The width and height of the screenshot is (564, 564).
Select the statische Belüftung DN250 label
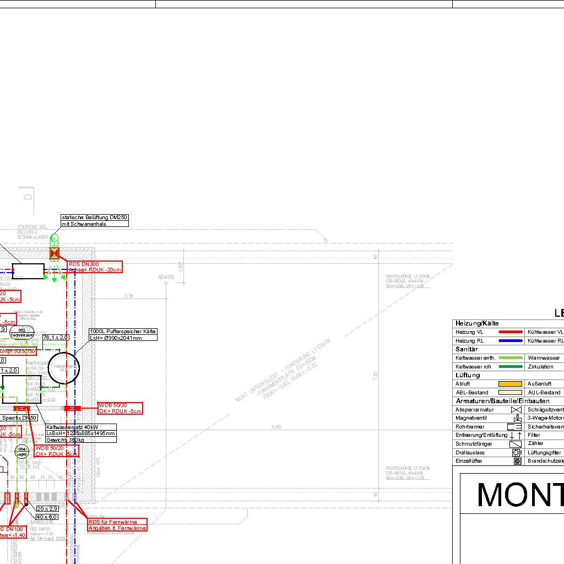[x=95, y=220]
